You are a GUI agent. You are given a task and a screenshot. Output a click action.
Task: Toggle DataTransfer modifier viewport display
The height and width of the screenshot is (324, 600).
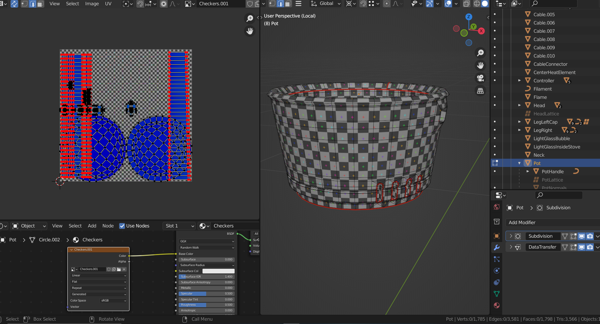point(581,247)
